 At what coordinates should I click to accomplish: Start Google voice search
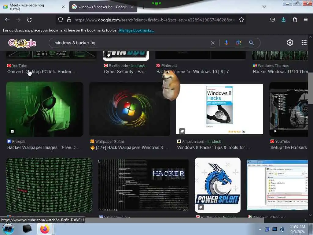click(226, 43)
